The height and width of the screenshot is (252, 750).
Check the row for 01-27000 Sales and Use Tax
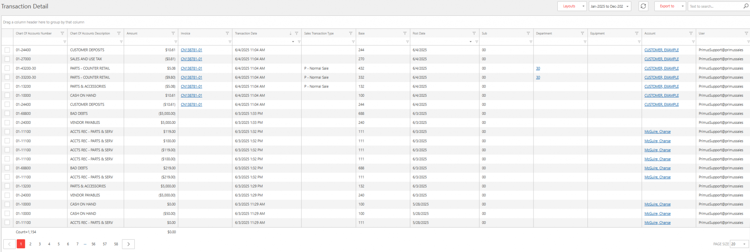point(7,59)
